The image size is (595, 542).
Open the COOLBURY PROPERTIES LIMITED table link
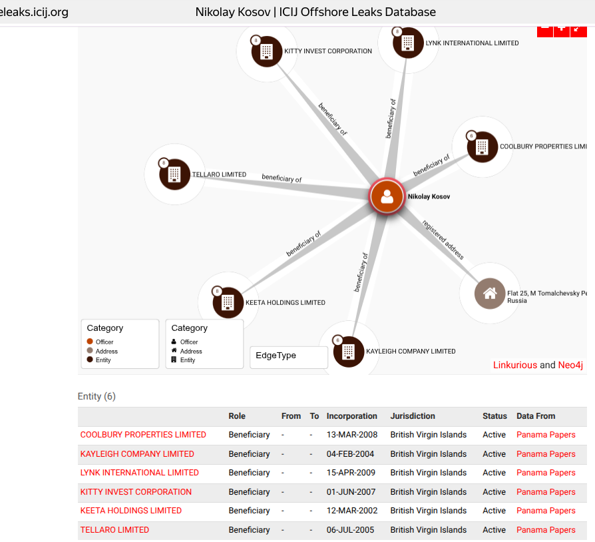(143, 435)
